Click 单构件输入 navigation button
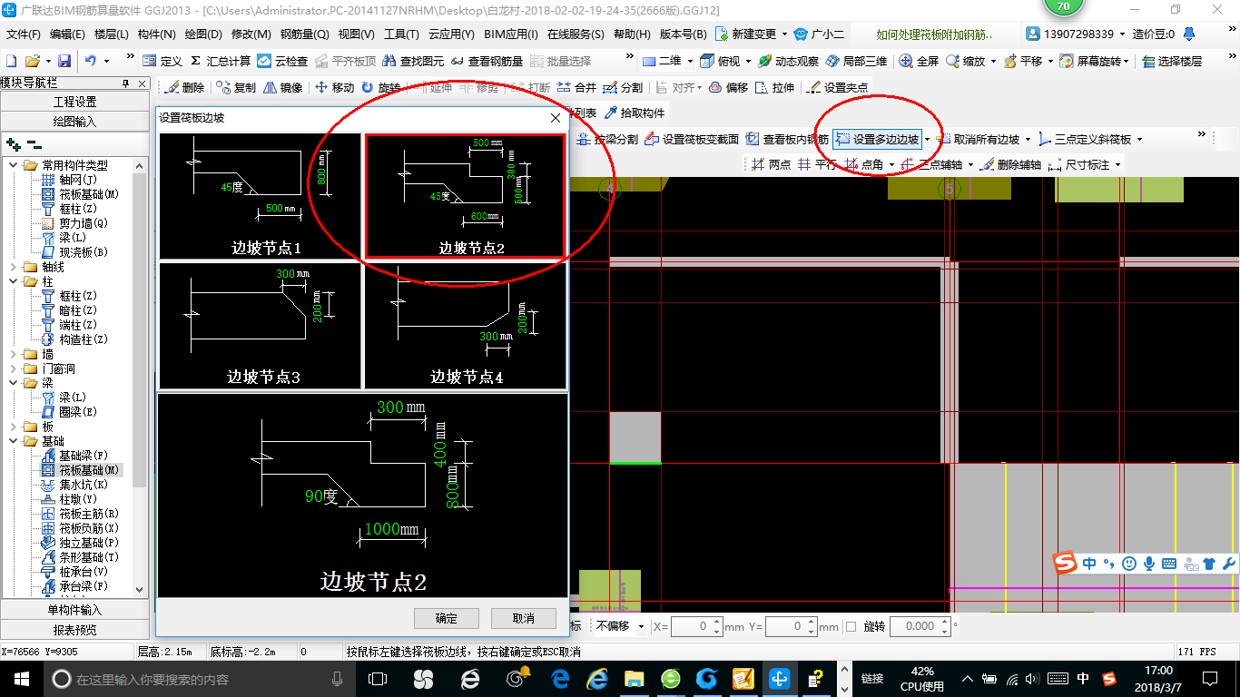 click(x=74, y=610)
